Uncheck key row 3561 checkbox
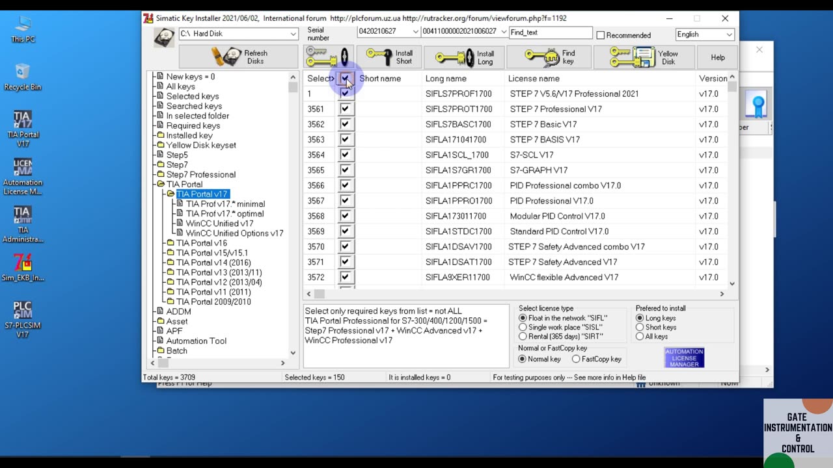The image size is (833, 468). [x=345, y=109]
